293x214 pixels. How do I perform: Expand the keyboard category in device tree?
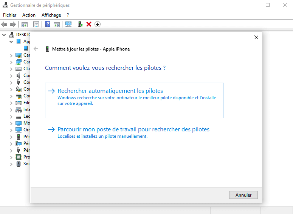point(11,69)
